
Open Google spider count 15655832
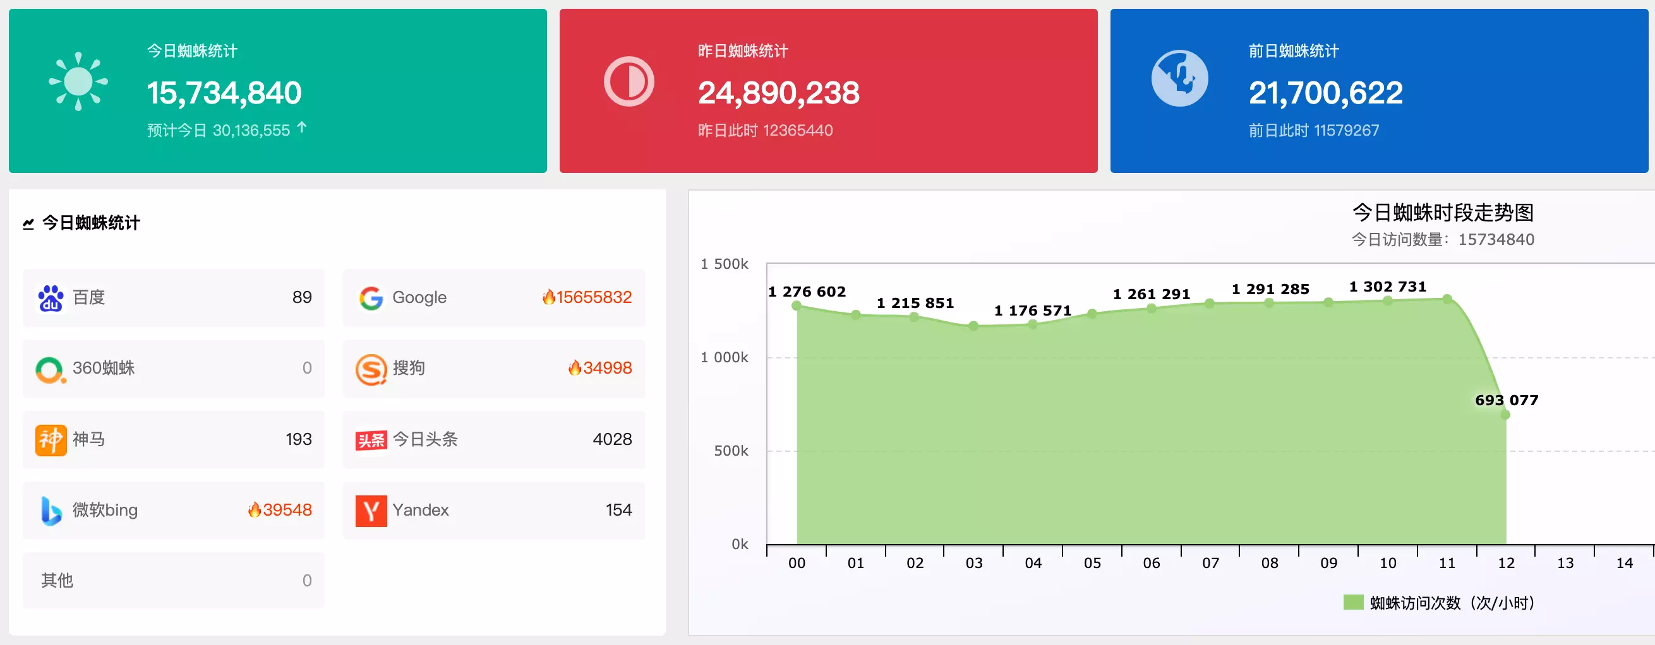(593, 297)
